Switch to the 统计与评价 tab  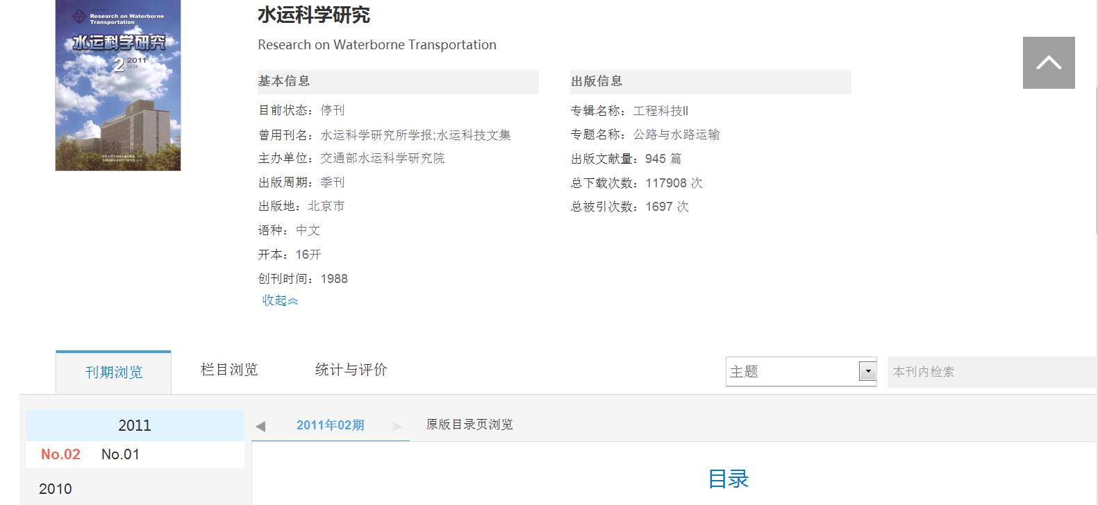(x=351, y=370)
